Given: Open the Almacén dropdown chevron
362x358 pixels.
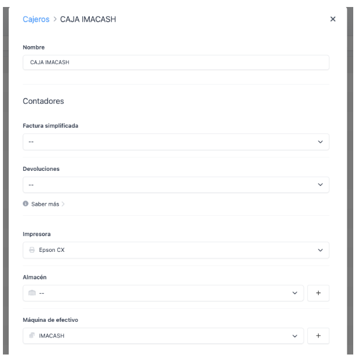Looking at the screenshot, I should point(294,293).
